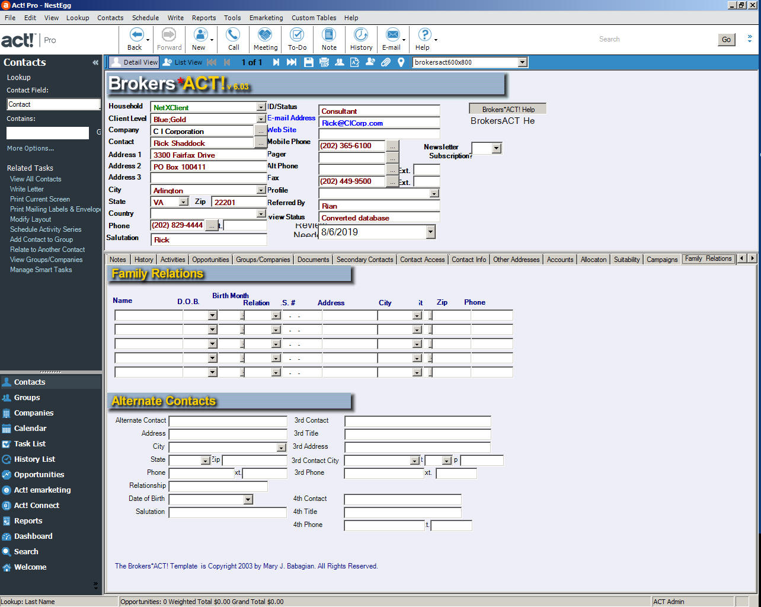Open Calendar in the navigation pane

(x=30, y=429)
